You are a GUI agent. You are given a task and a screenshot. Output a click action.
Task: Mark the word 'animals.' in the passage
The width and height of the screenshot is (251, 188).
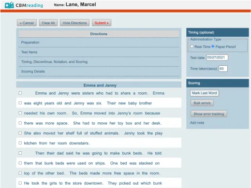coord(112,133)
